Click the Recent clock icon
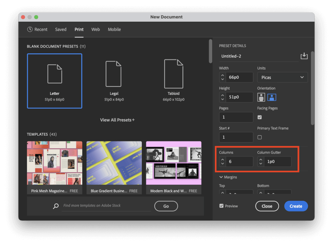Screen dimensions: 333x245 [30, 29]
